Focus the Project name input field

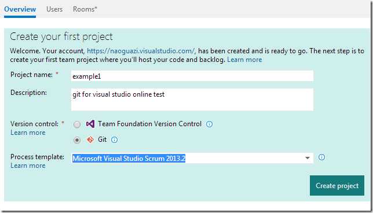pos(192,76)
